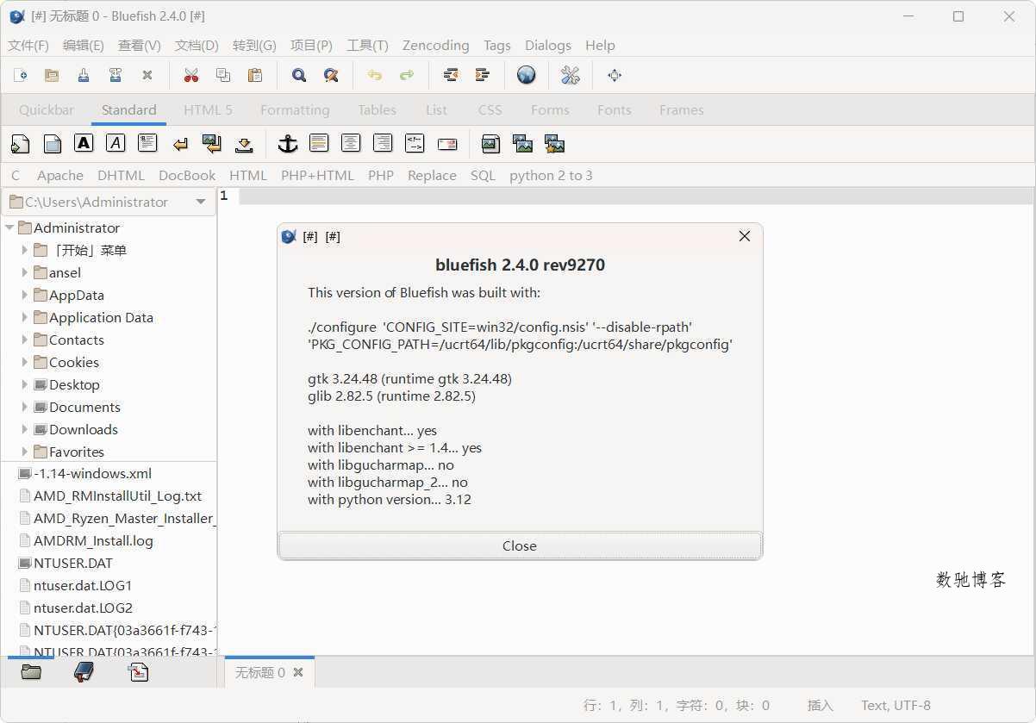Viewport: 1036px width, 723px height.
Task: Show the file browser side panel tab
Action: point(31,672)
